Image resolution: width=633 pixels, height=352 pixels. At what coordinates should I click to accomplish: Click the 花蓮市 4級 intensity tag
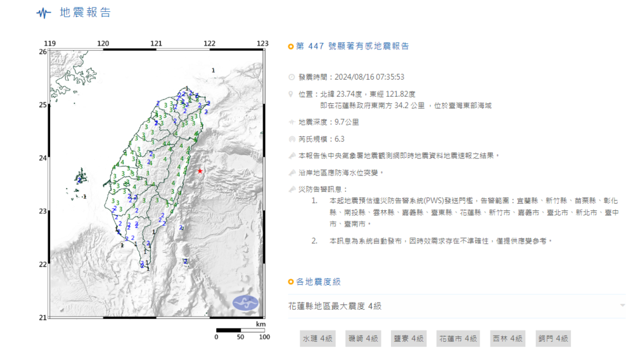pos(457,339)
